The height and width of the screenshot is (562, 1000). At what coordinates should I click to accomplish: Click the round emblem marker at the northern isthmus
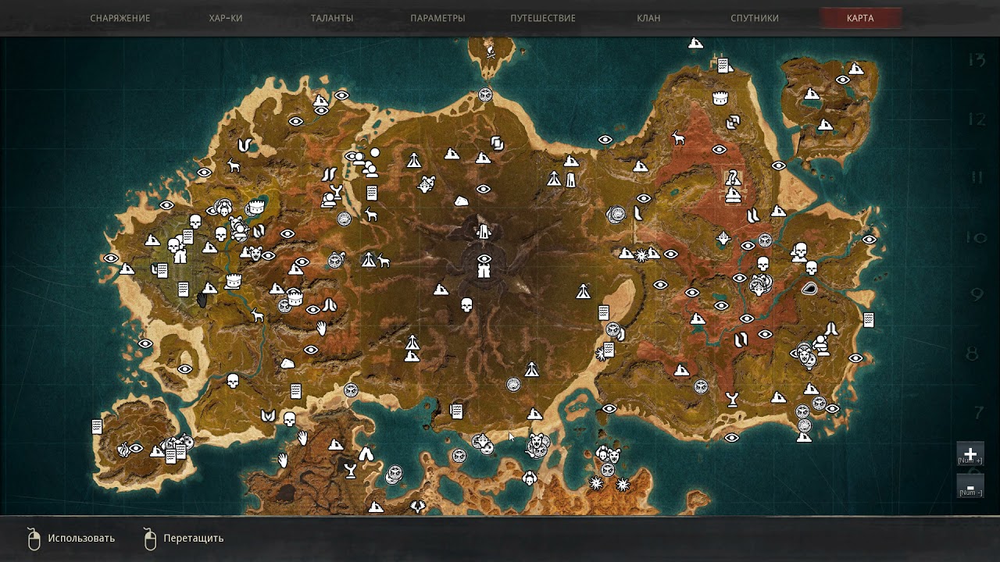point(485,95)
